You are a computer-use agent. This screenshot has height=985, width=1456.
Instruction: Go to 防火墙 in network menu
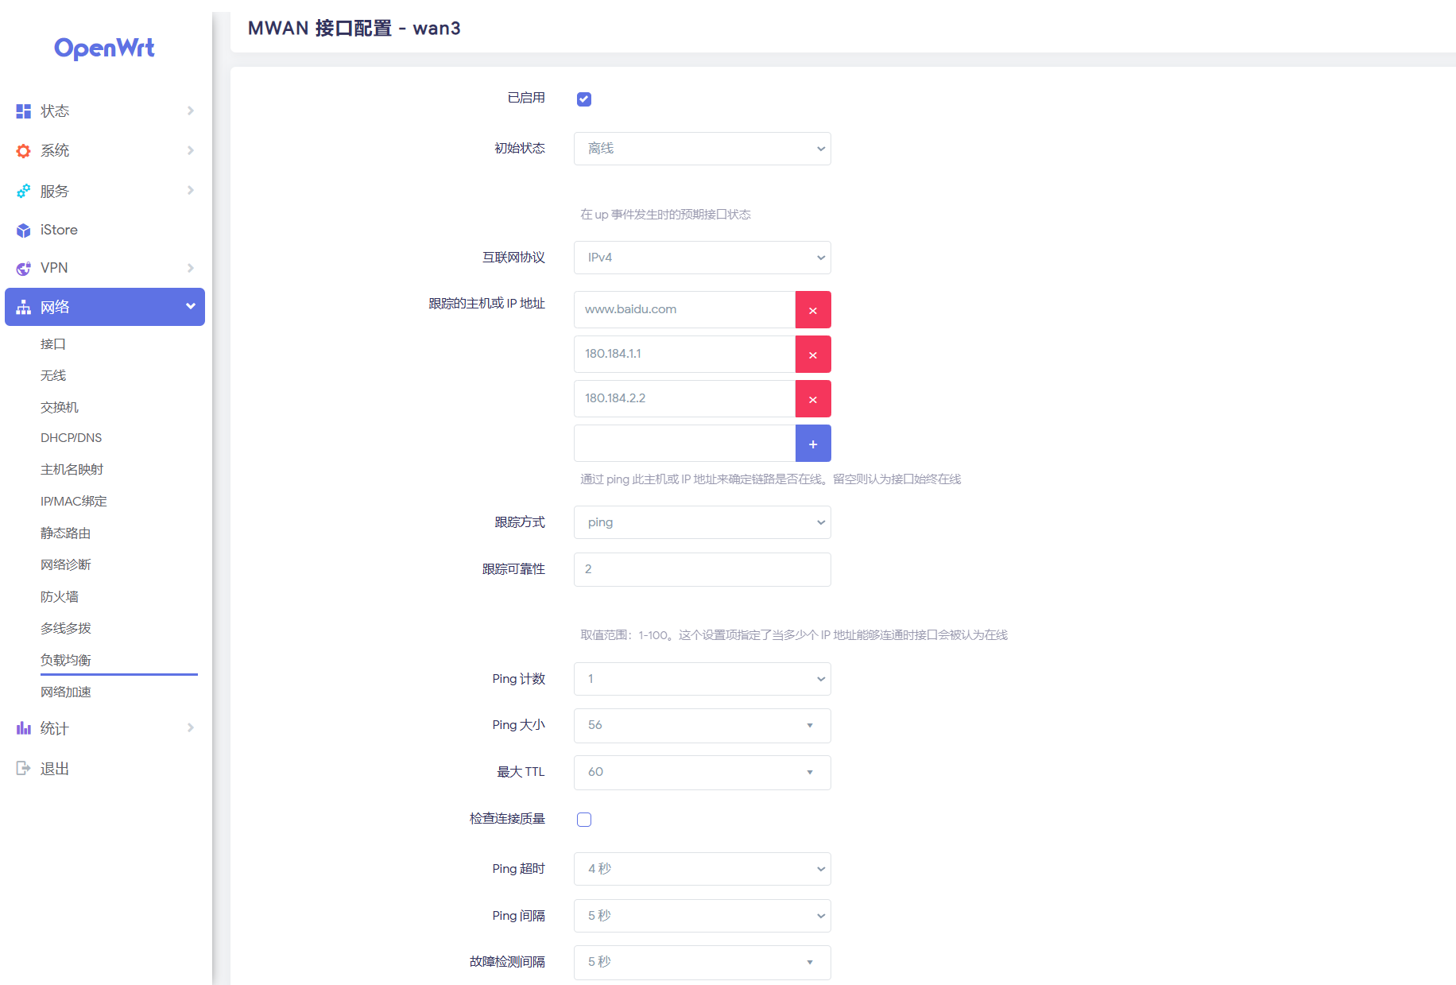[x=60, y=596]
